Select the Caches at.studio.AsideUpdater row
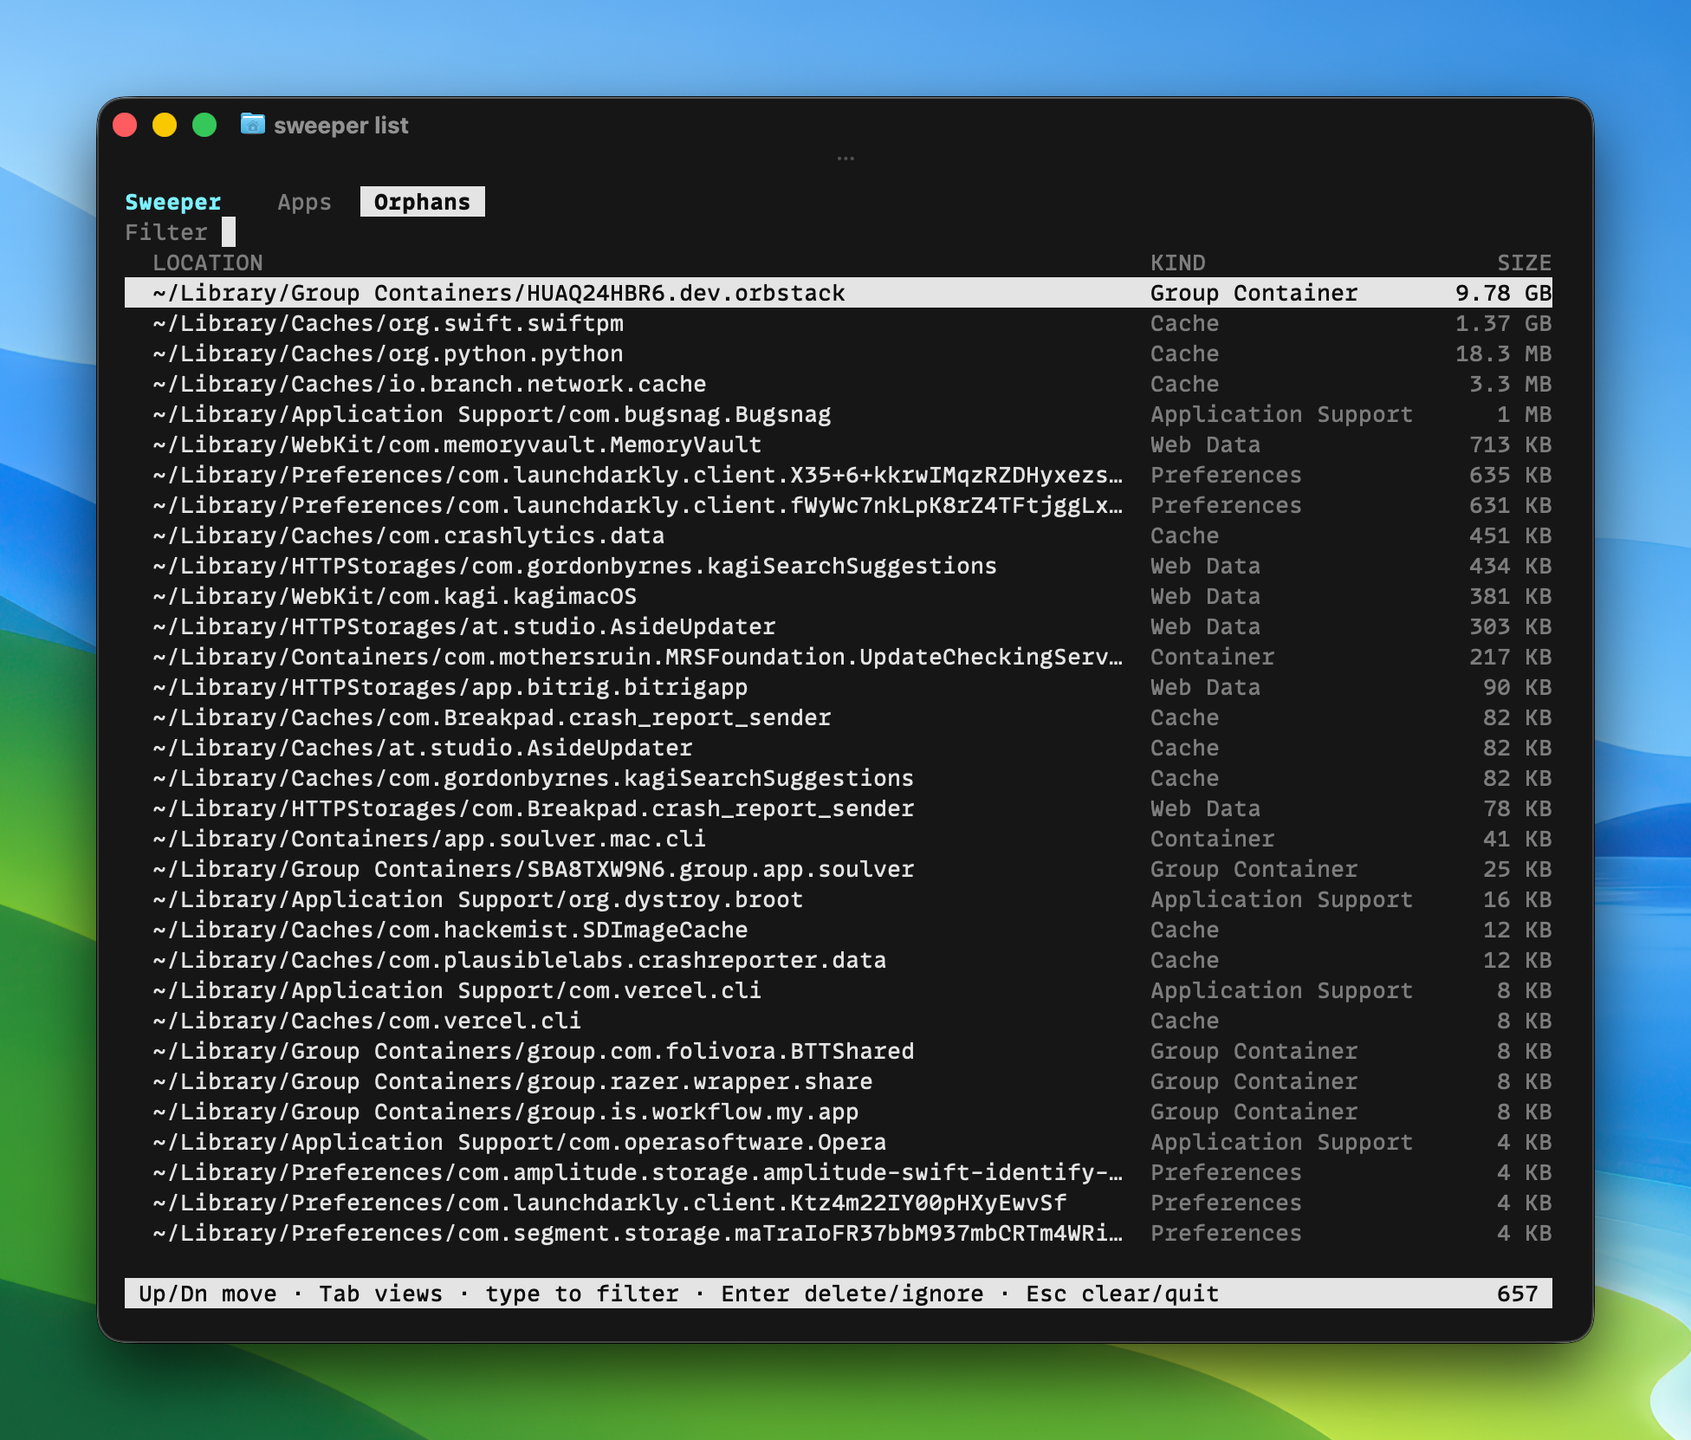 click(839, 748)
